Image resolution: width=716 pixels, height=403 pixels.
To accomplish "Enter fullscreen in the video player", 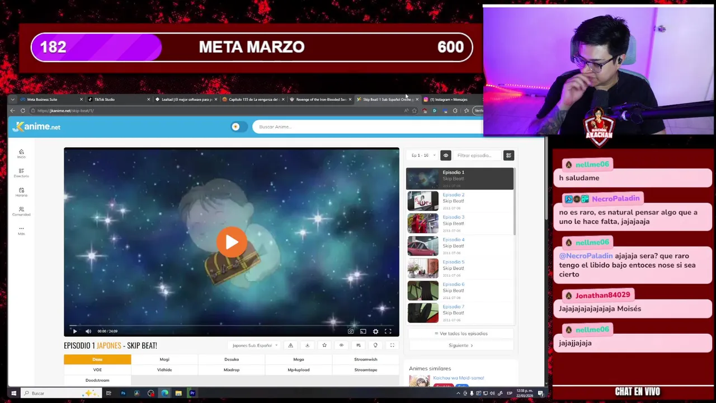I will [388, 331].
